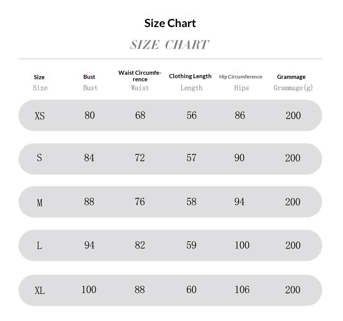343x321 pixels.
Task: Click the XS bust value 80
Action: 90,115
